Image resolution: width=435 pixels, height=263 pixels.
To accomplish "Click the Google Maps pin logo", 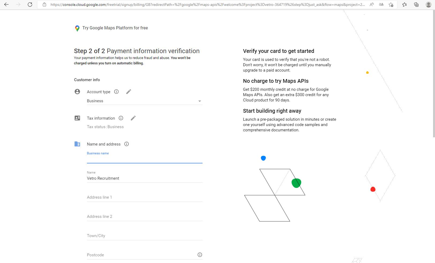I will (x=77, y=28).
